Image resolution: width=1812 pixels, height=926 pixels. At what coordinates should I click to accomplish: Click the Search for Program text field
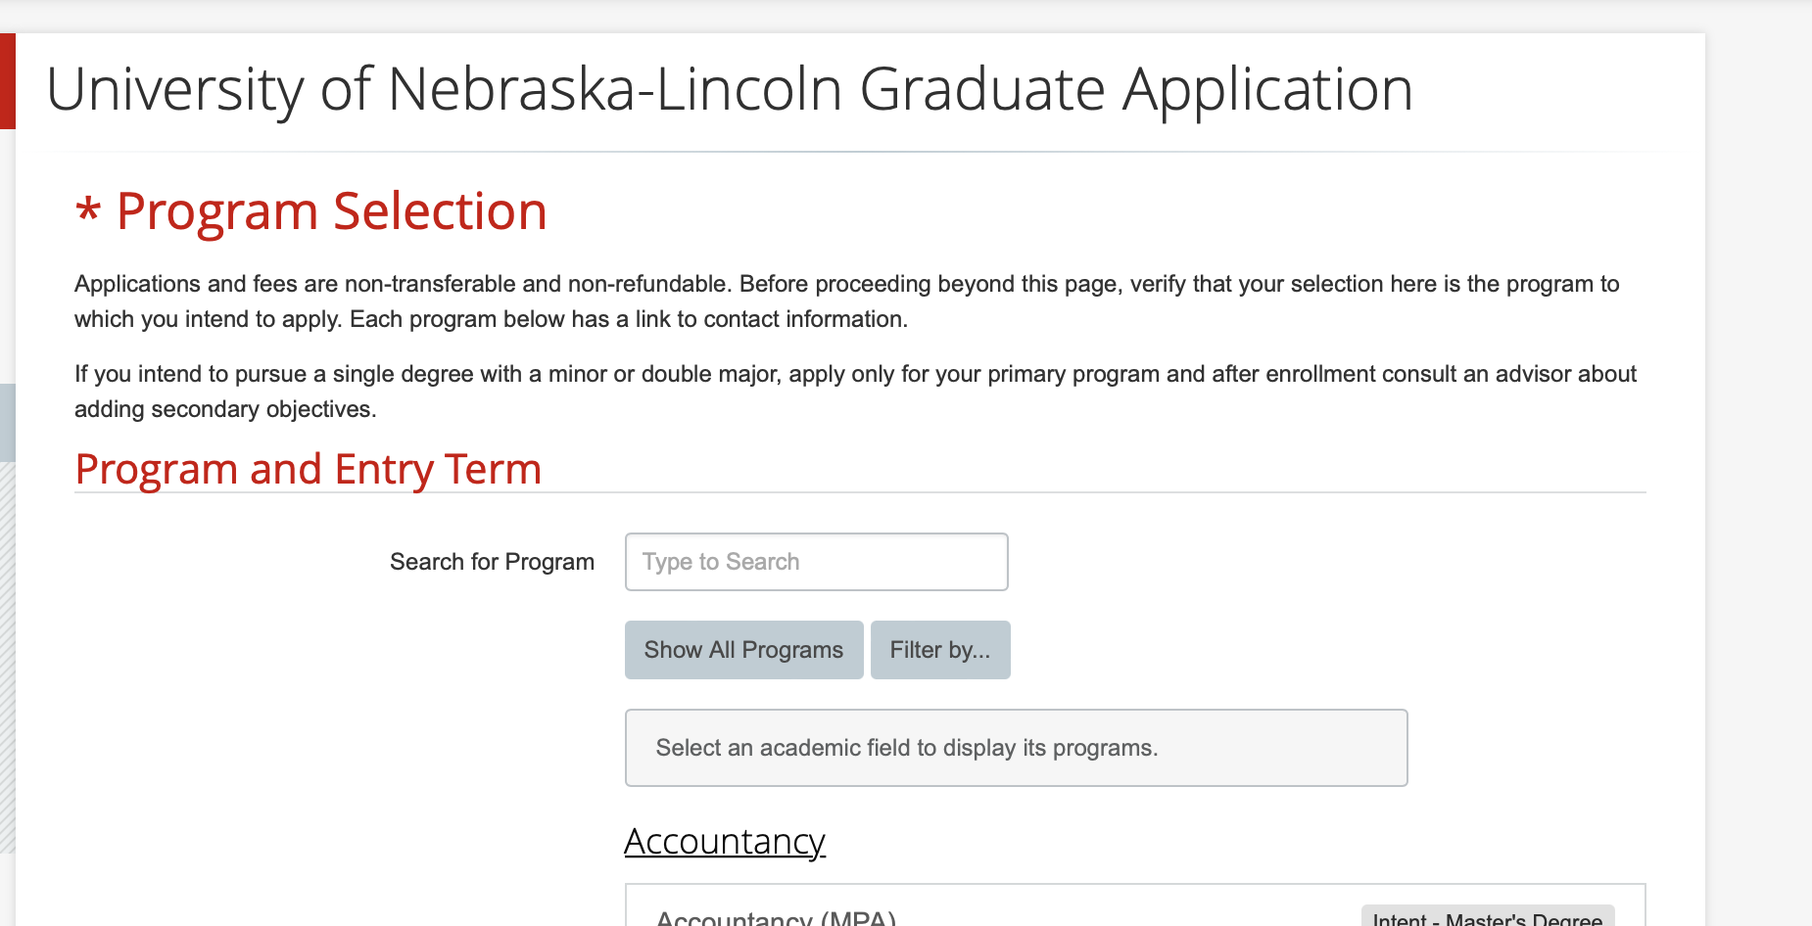[x=816, y=562]
